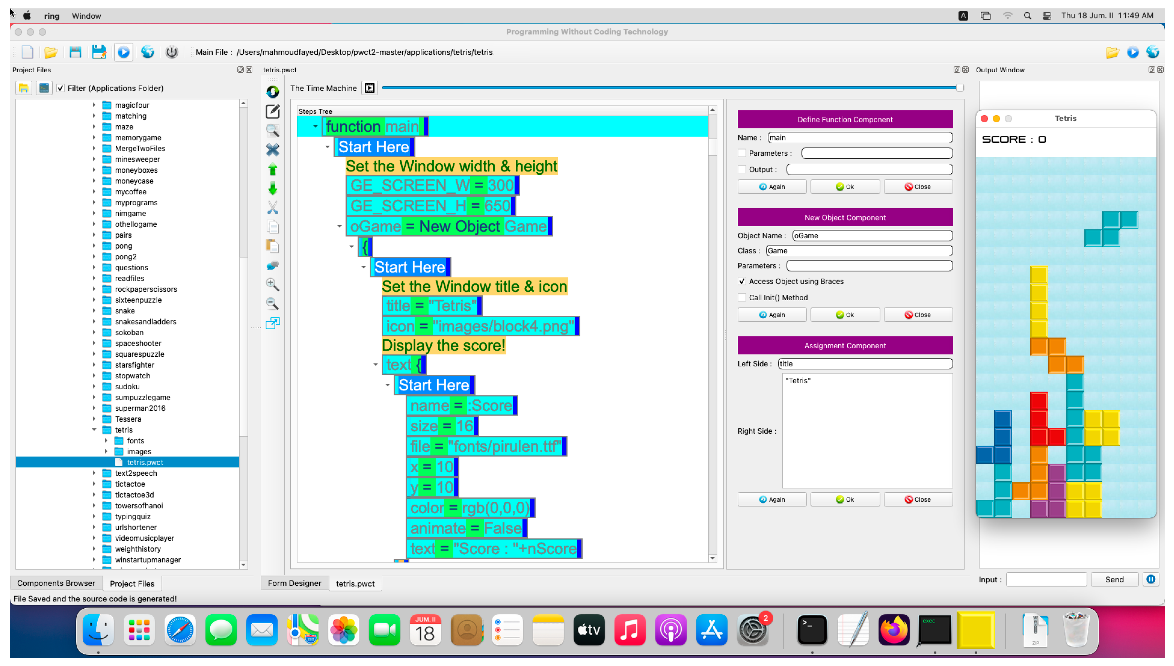Click the pop-out window icon in vertical toolbar

click(273, 323)
